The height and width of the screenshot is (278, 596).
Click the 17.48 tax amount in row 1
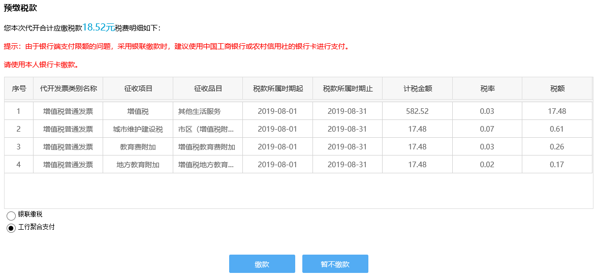click(557, 111)
